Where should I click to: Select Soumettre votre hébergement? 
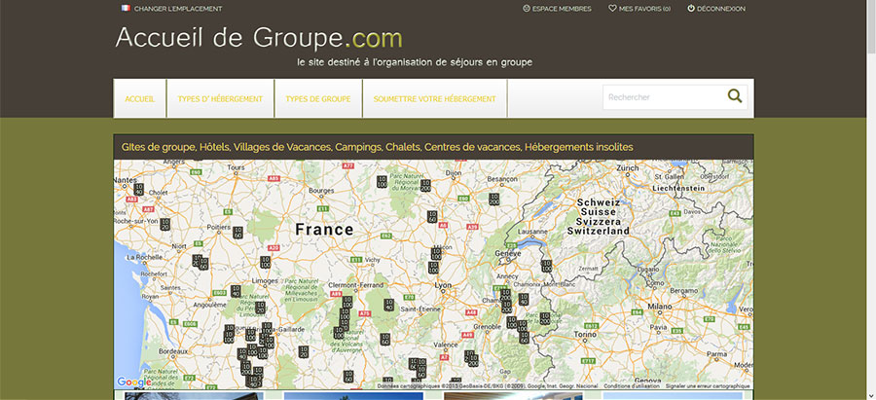point(435,99)
